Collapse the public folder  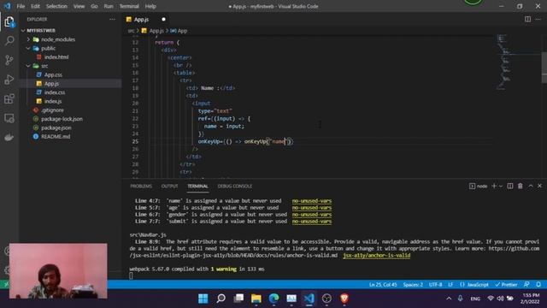pyautogui.click(x=48, y=48)
